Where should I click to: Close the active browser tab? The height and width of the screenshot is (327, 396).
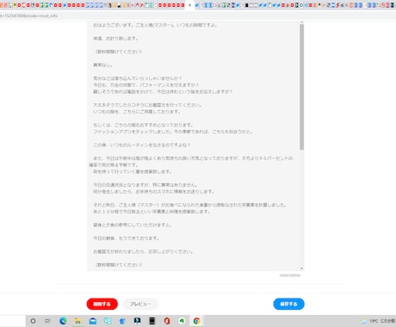(x=189, y=5)
